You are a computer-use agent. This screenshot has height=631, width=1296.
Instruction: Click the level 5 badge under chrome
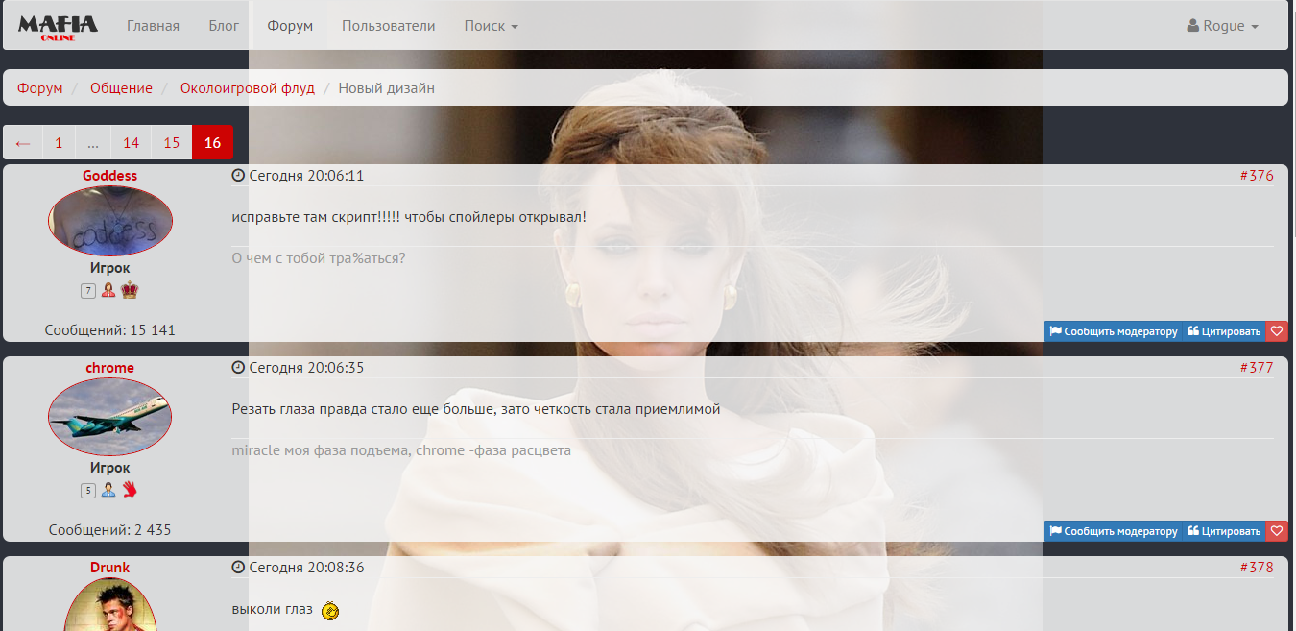pyautogui.click(x=88, y=491)
